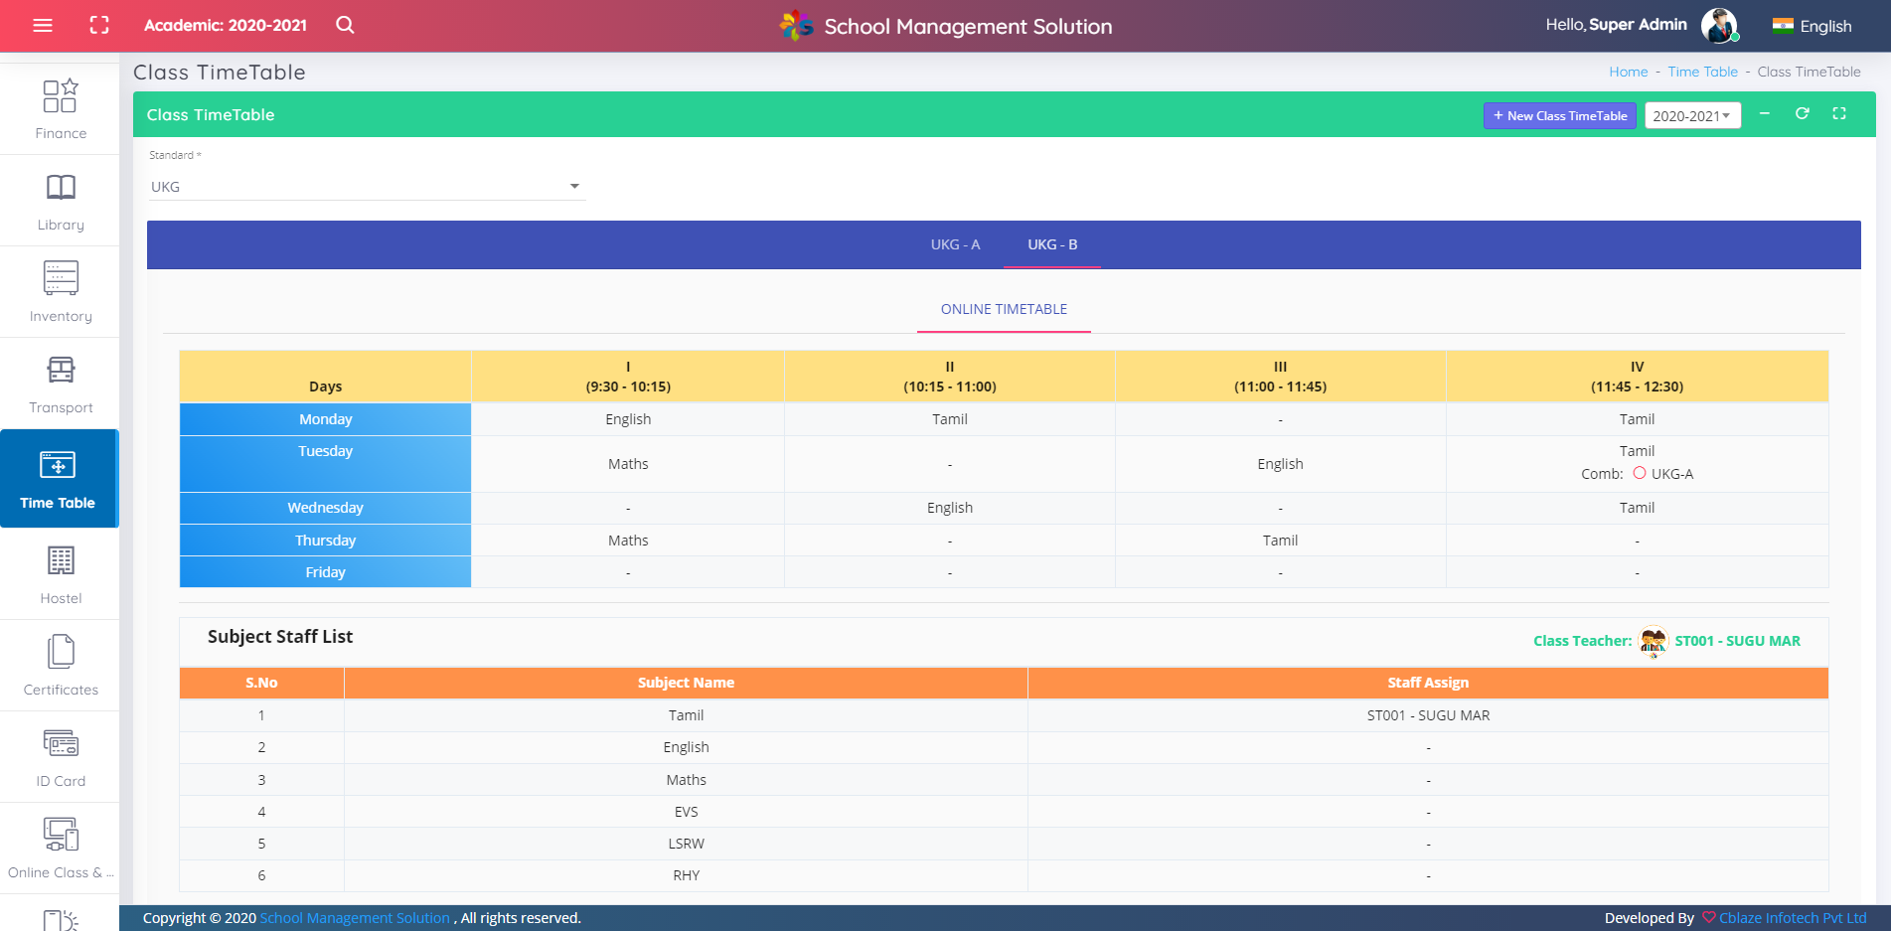
Task: Click the New Class TimeTable button
Action: pos(1559,116)
